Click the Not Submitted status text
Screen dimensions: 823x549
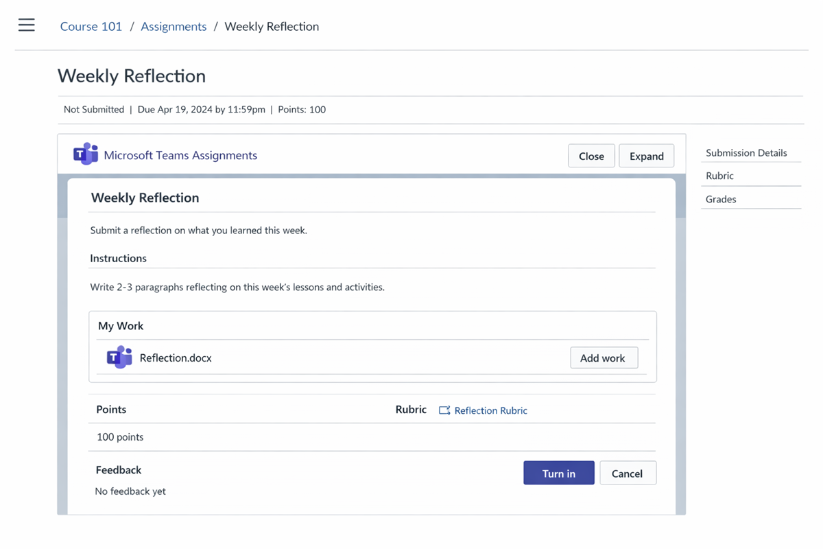pos(94,109)
